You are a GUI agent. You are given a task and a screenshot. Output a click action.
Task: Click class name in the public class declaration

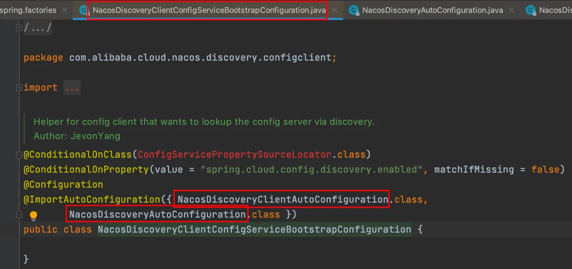[255, 229]
